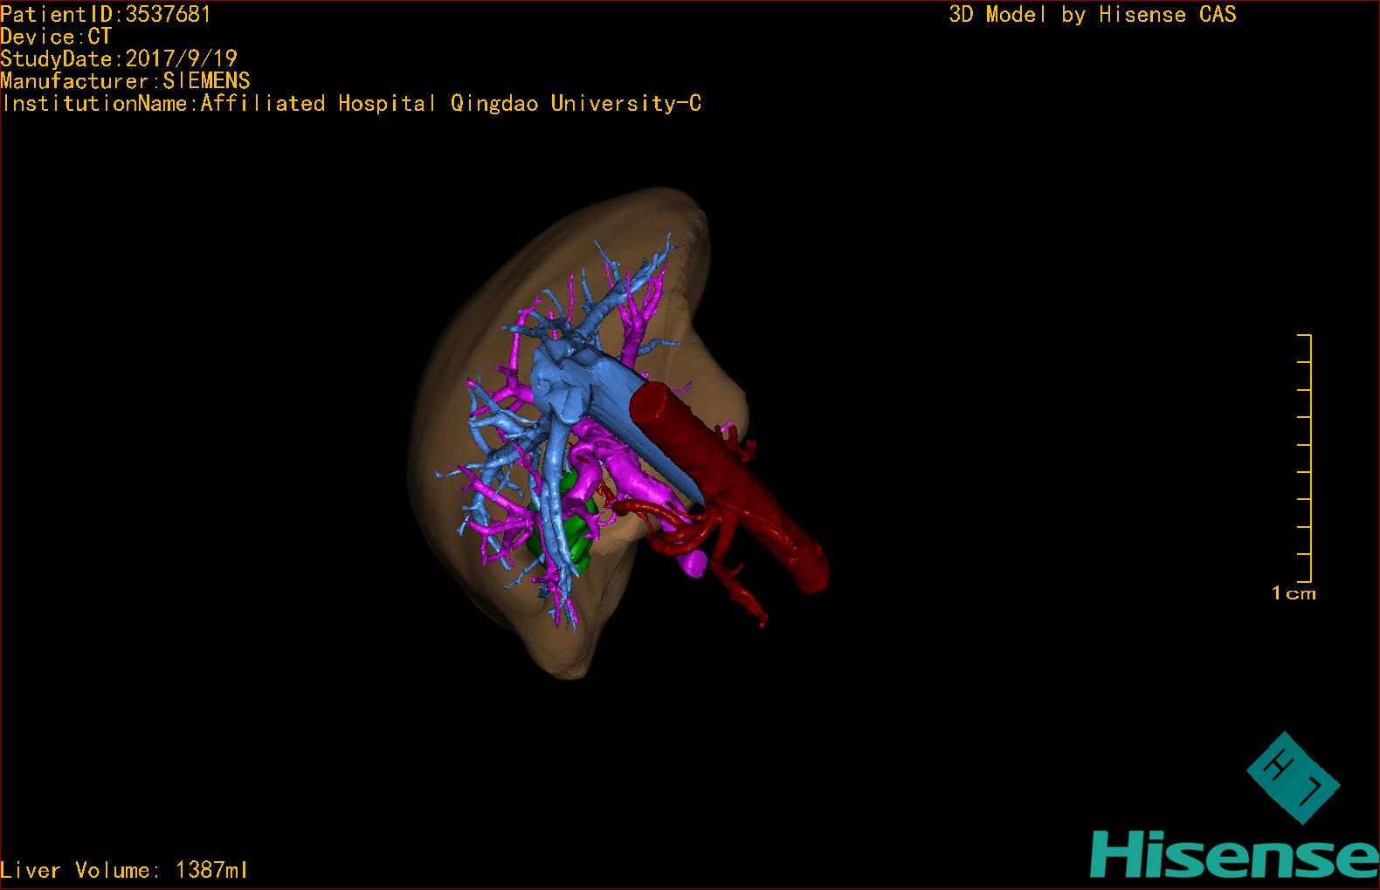1380x890 pixels.
Task: Pick the green lesion in the liver
Action: 568,532
